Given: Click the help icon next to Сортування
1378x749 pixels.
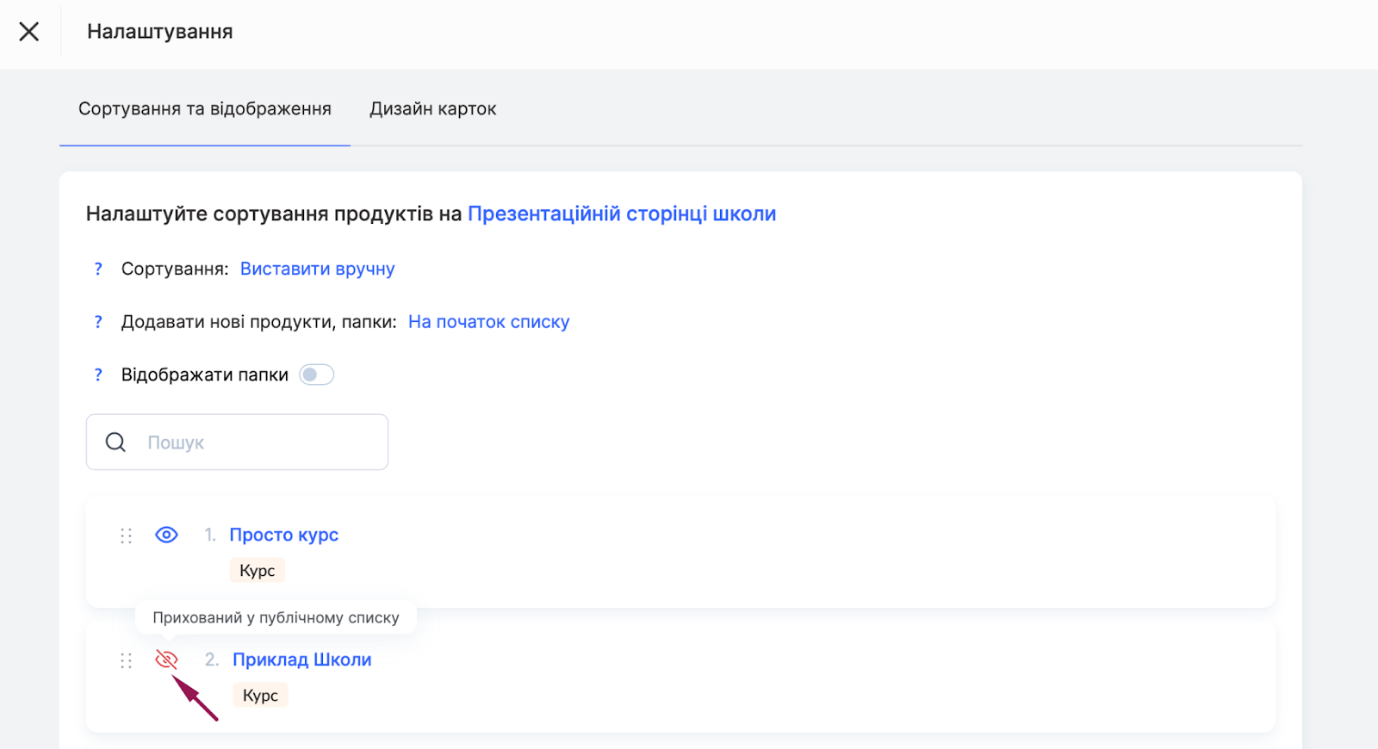Looking at the screenshot, I should [x=98, y=269].
